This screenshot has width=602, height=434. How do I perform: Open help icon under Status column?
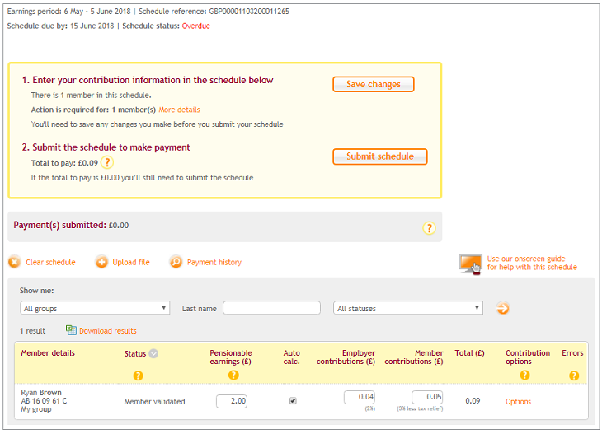[x=138, y=376]
